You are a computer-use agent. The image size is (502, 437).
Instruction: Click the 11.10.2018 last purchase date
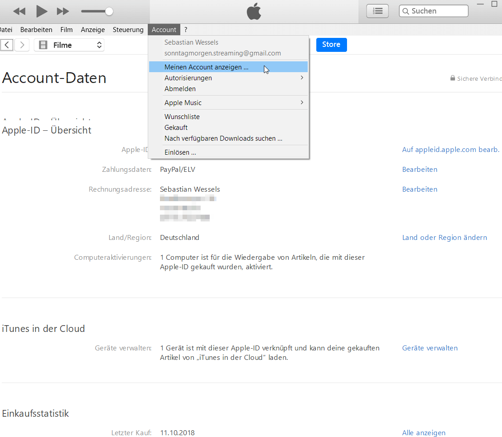[178, 433]
